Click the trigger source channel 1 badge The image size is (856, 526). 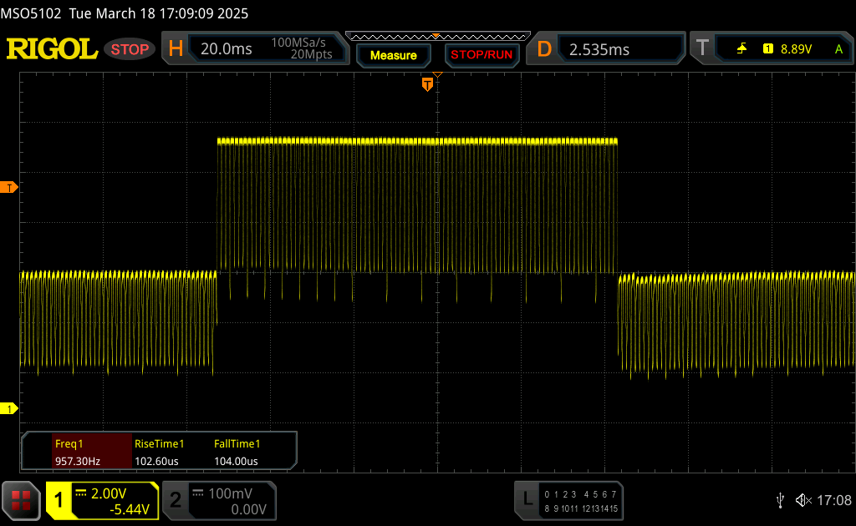(768, 49)
